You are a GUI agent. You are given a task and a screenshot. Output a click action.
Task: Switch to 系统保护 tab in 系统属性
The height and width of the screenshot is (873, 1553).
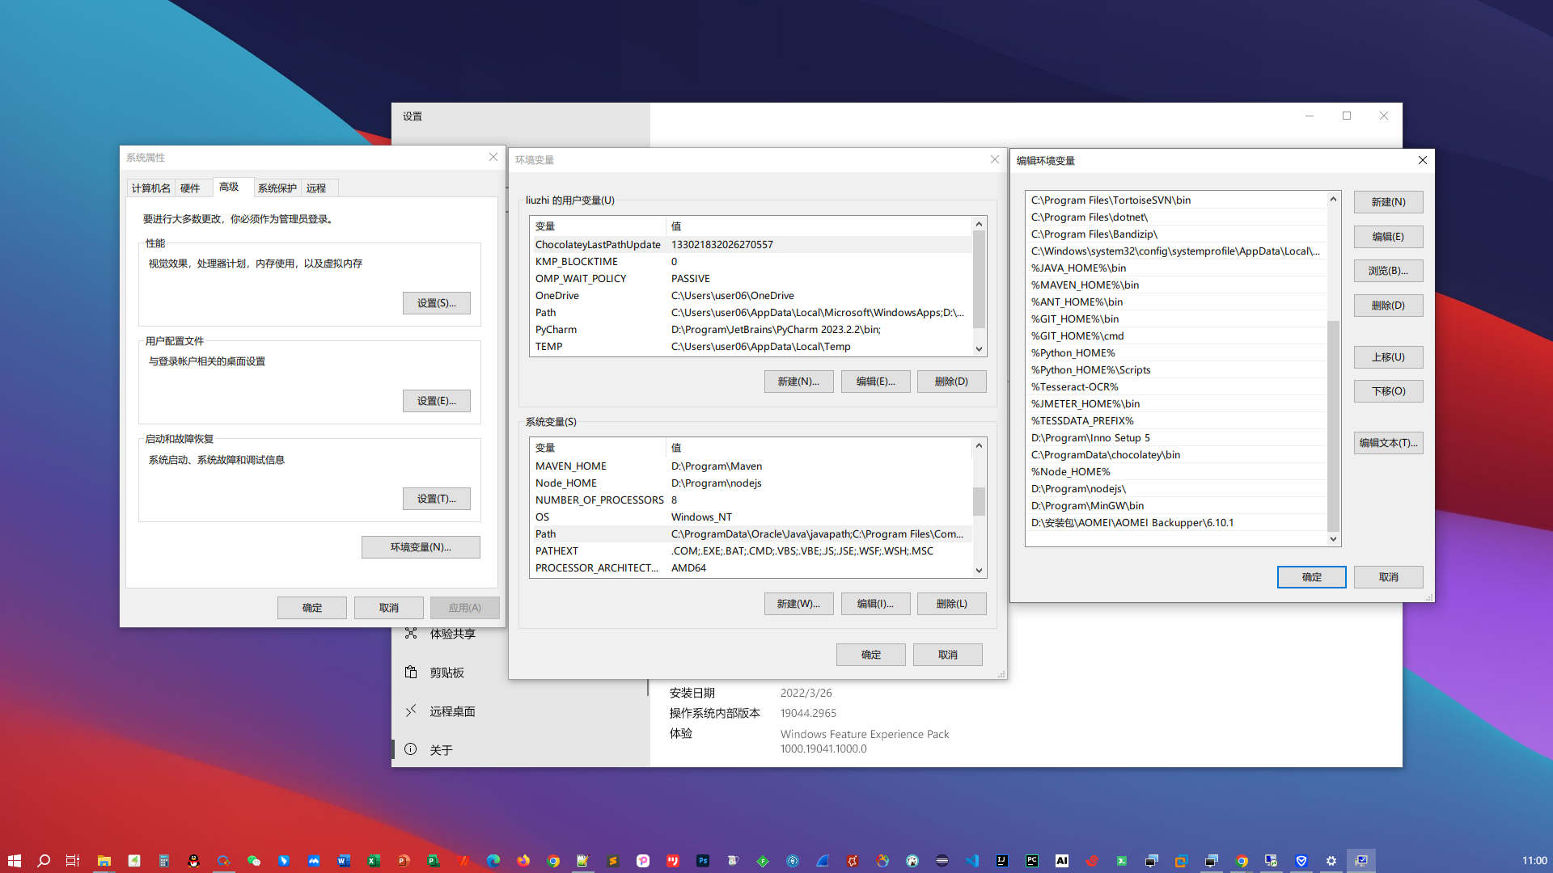(277, 188)
